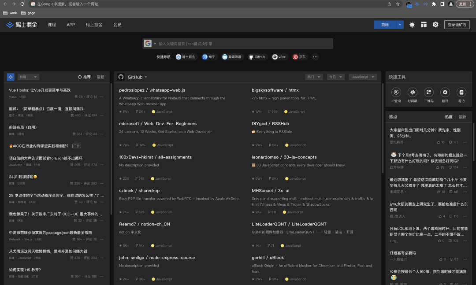Click the GitHub panel vertical scrollbar

(383, 128)
